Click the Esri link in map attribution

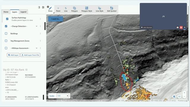[x=186, y=101]
